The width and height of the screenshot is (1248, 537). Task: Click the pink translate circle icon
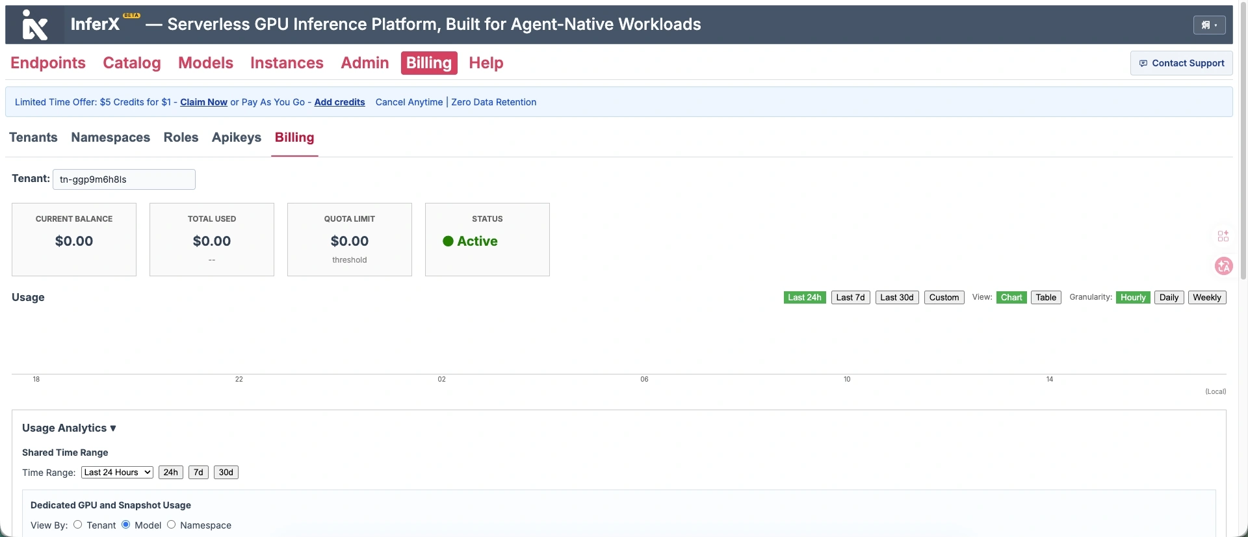(1224, 266)
